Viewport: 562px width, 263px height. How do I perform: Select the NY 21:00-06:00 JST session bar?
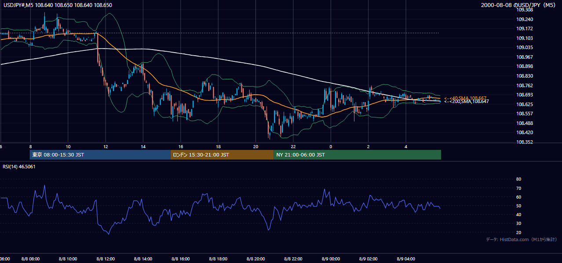click(357, 155)
